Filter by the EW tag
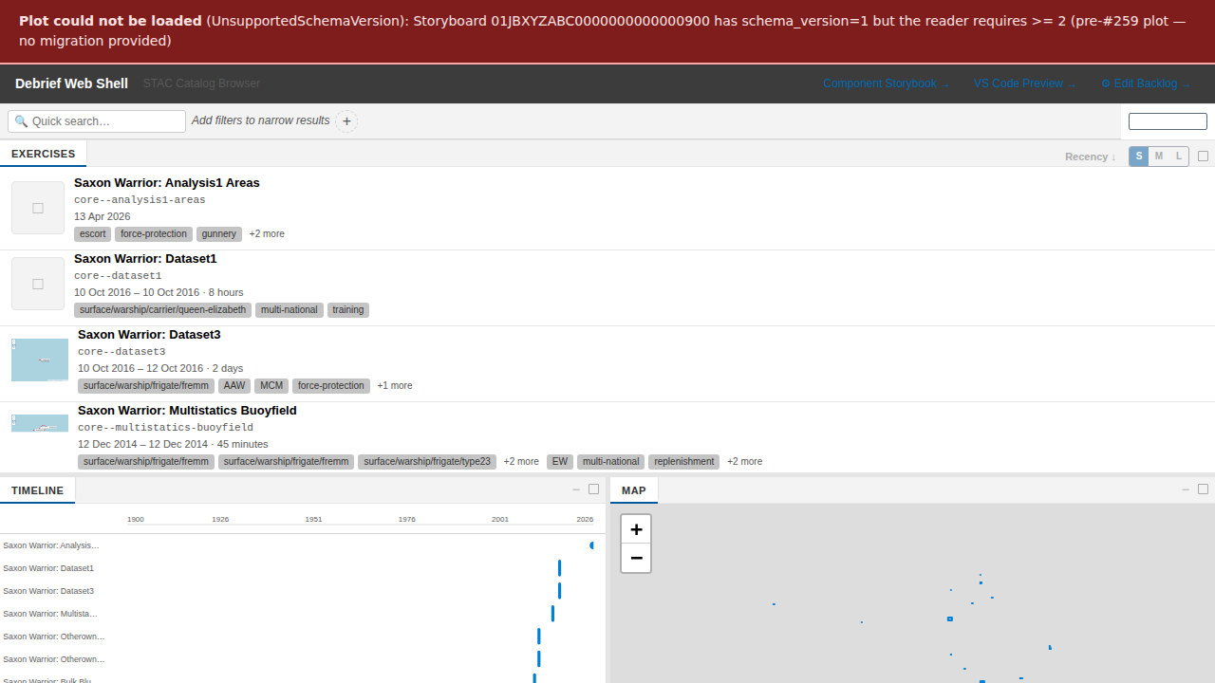The image size is (1215, 683). pos(560,462)
